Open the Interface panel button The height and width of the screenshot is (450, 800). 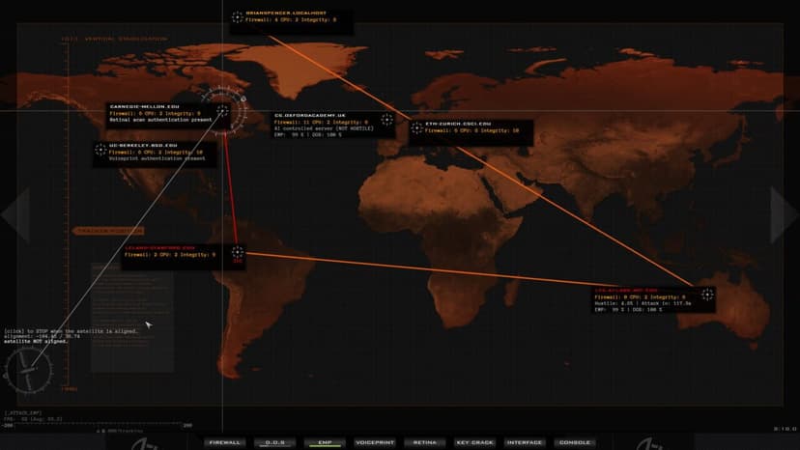click(525, 442)
